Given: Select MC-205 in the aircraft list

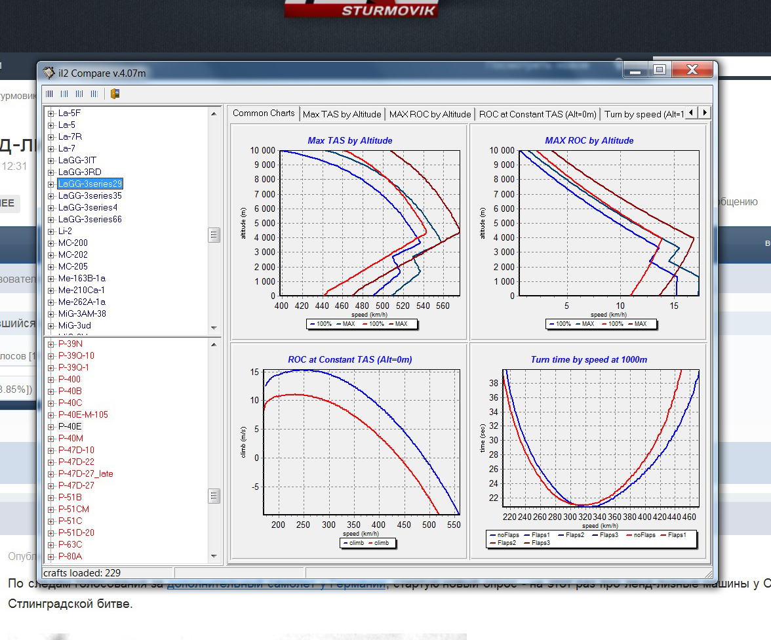Looking at the screenshot, I should [x=73, y=267].
